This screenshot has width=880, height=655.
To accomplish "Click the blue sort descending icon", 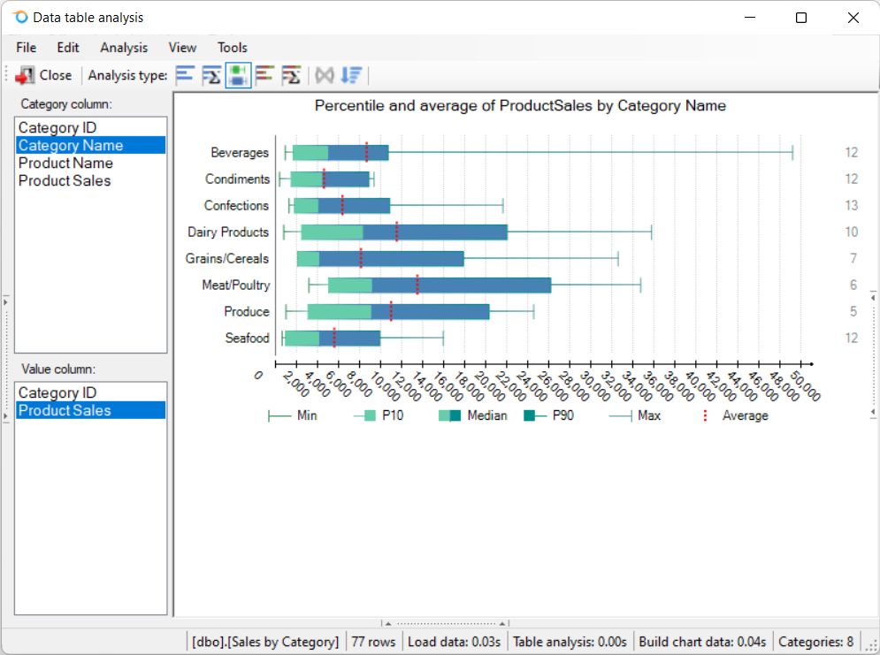I will pyautogui.click(x=351, y=75).
